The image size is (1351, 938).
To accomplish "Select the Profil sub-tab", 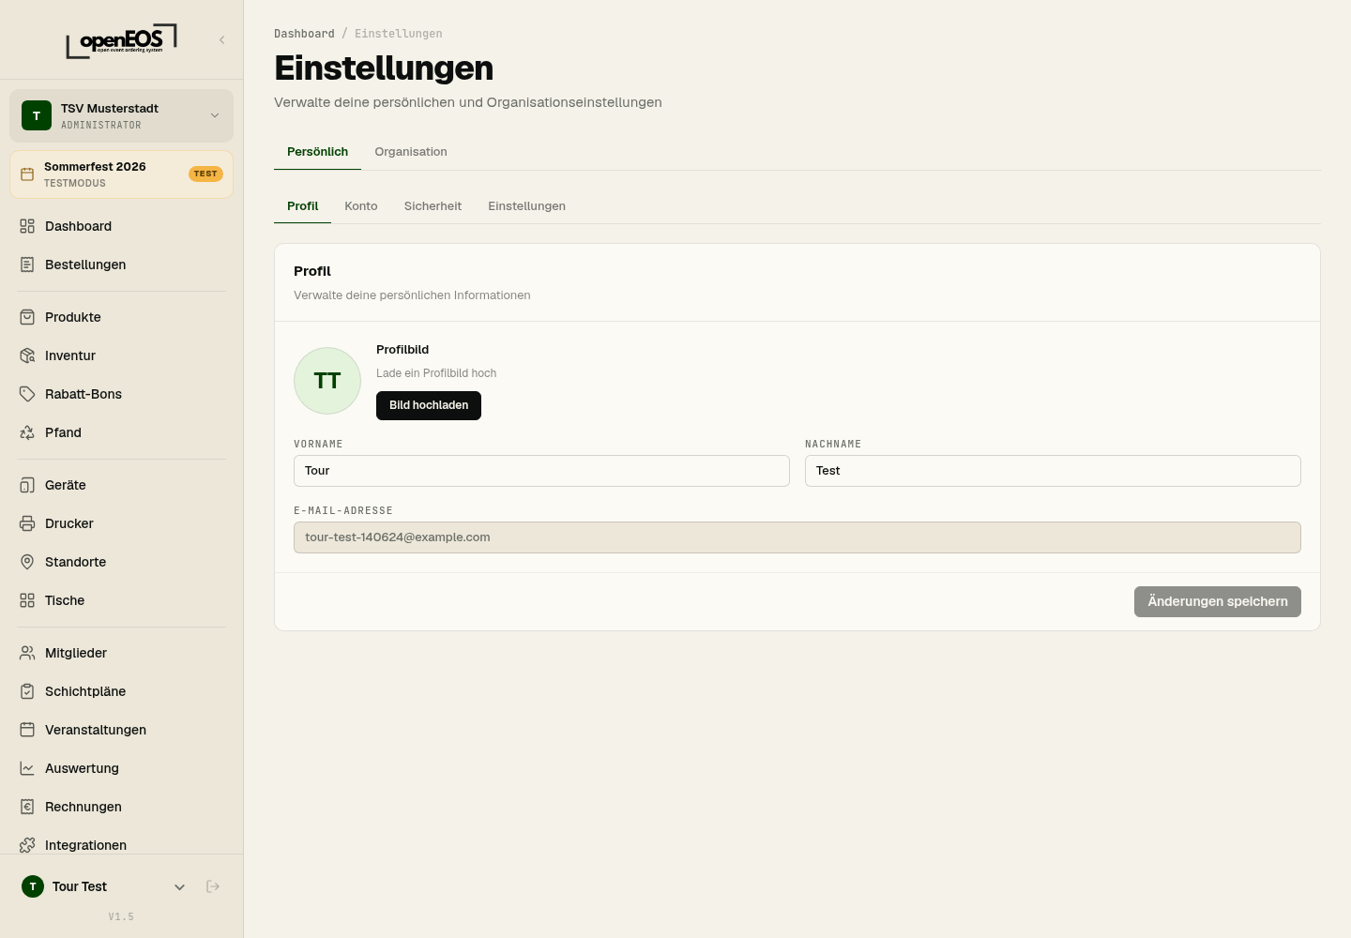I will pyautogui.click(x=302, y=206).
